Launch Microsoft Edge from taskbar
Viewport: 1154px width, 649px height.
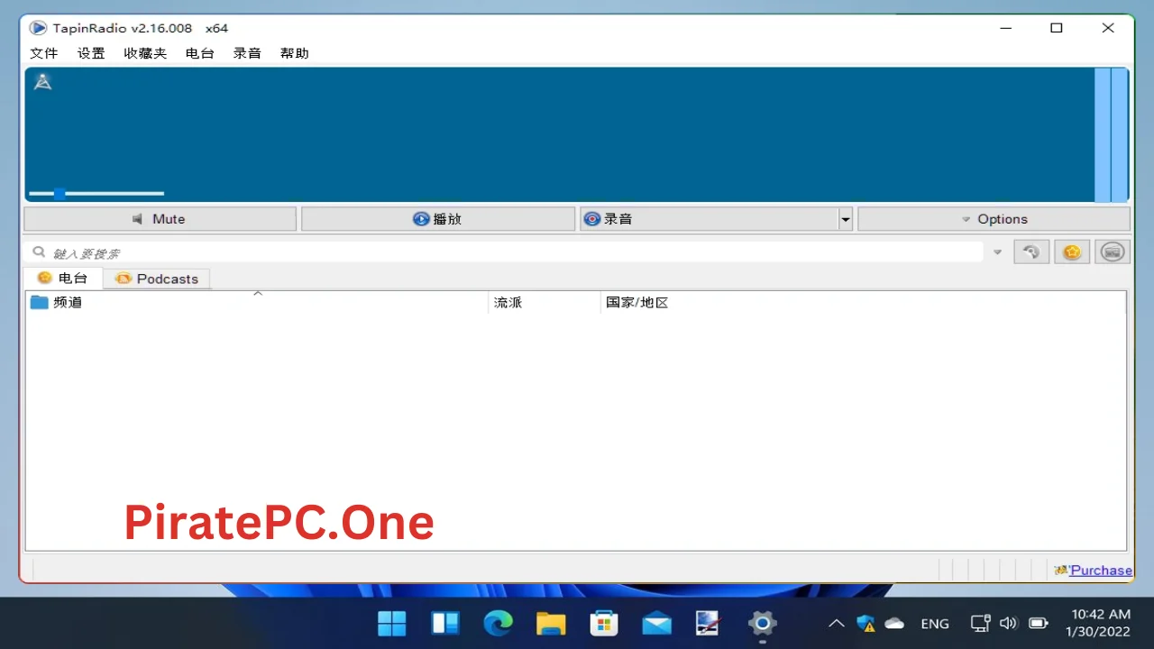click(498, 623)
